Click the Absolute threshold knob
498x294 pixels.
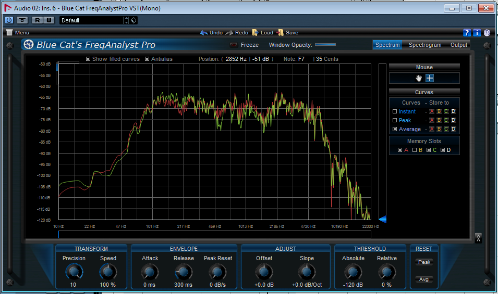(353, 272)
